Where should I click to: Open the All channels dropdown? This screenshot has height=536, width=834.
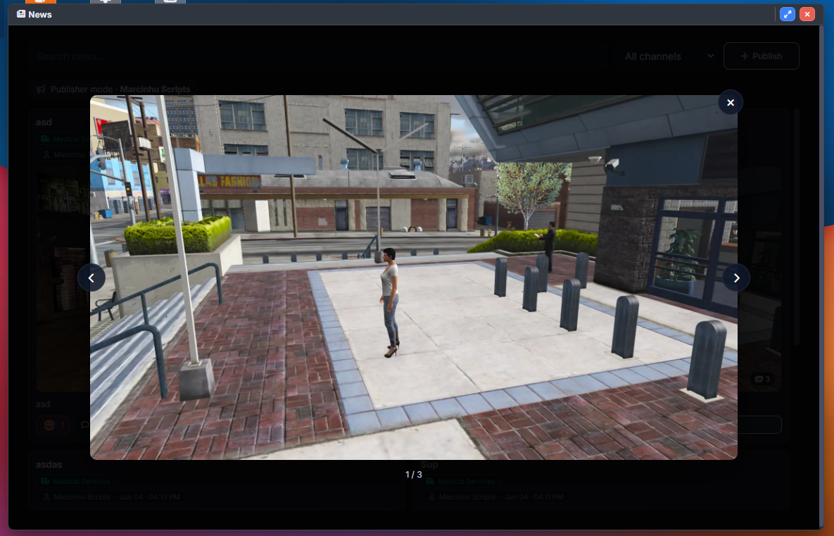coord(667,56)
